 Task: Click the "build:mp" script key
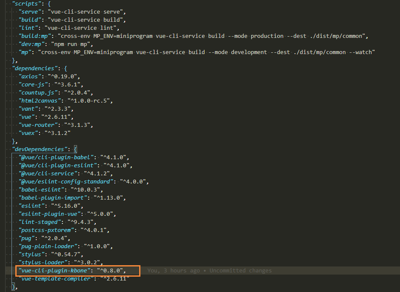(35, 36)
